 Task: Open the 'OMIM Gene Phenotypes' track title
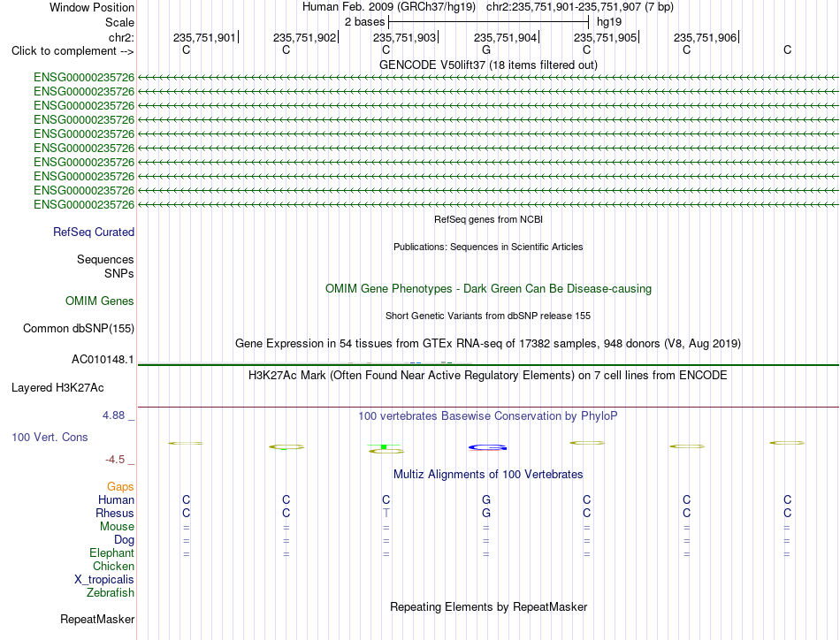(488, 289)
